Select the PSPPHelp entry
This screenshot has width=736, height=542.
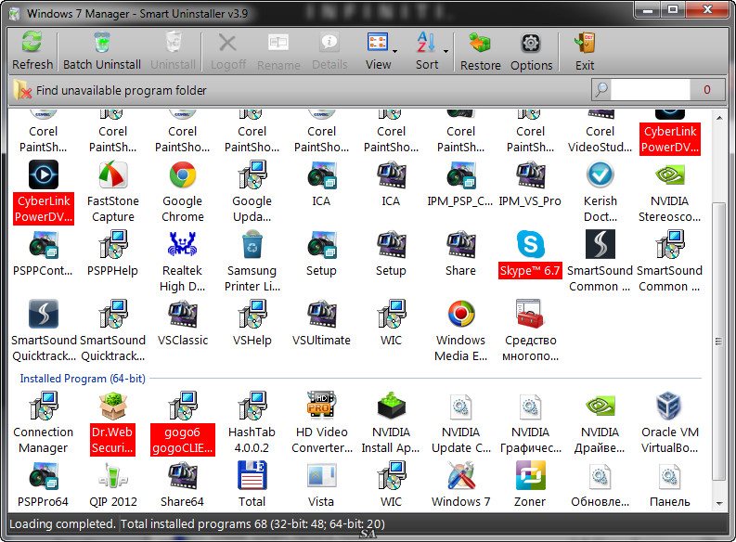pos(113,253)
